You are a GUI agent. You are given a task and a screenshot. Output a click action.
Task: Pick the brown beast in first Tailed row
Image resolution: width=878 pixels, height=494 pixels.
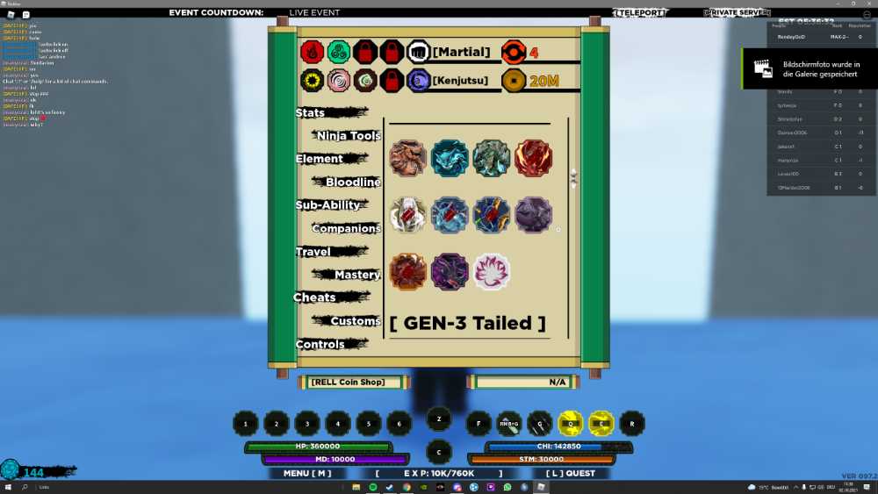click(407, 158)
